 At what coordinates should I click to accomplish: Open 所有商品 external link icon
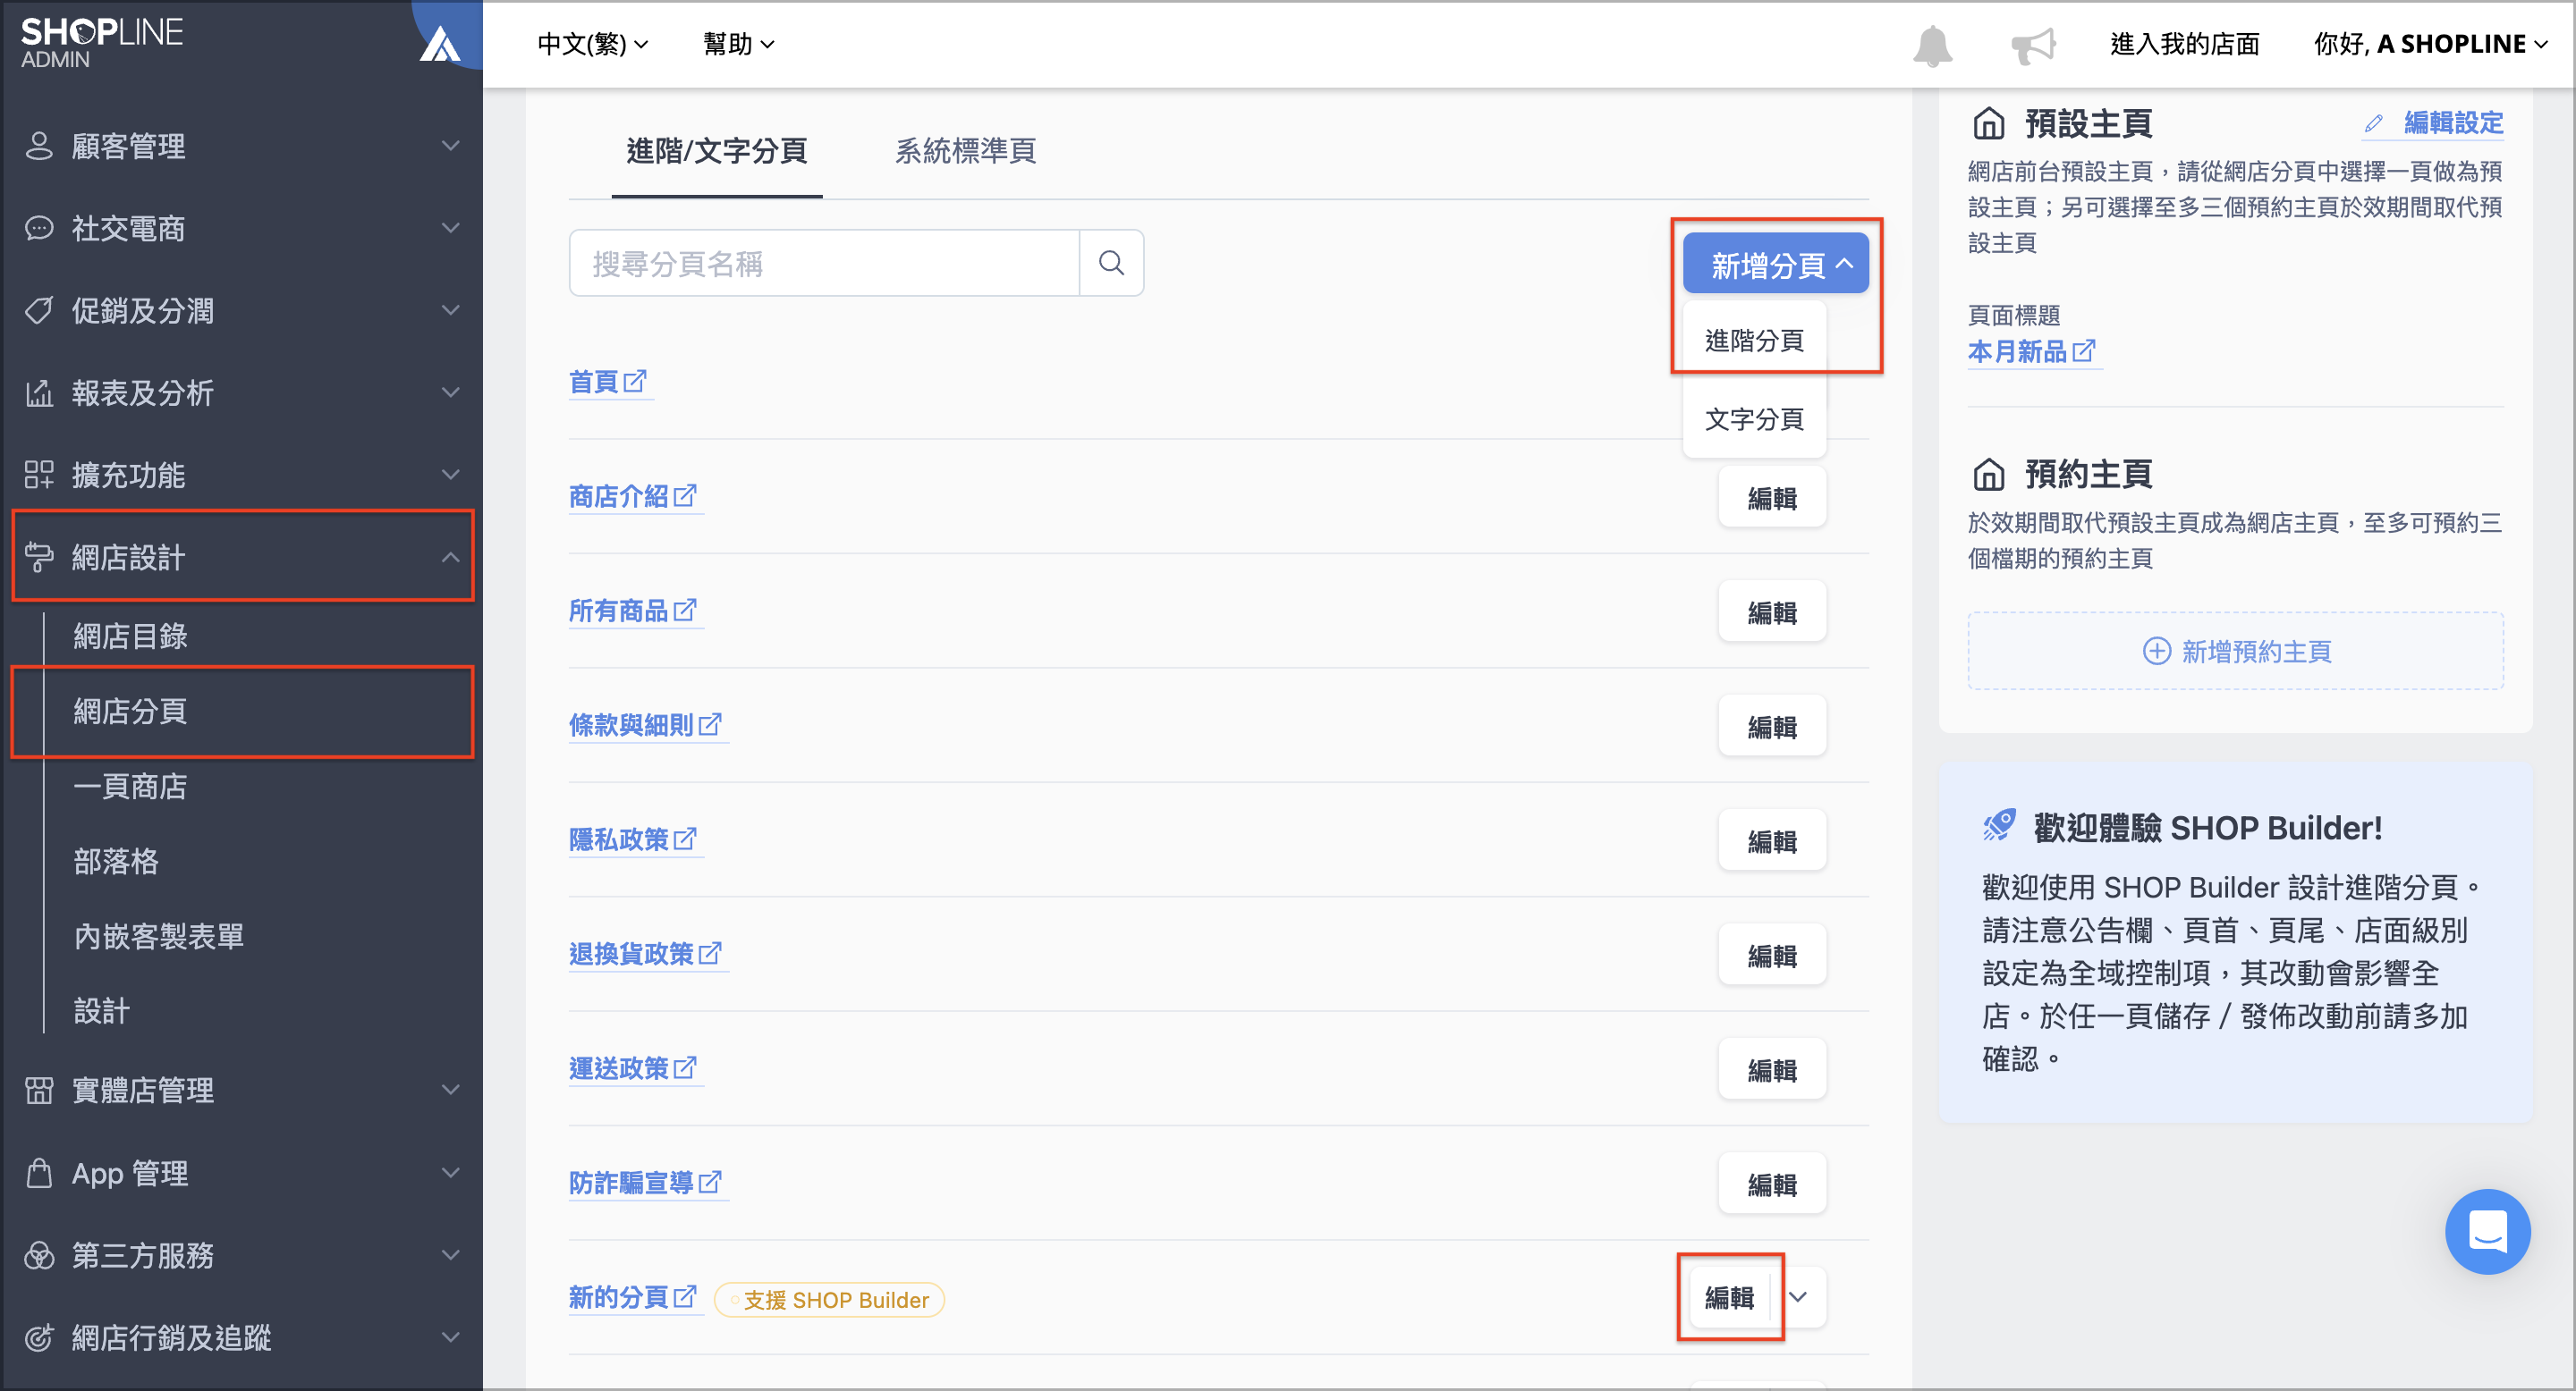click(685, 610)
